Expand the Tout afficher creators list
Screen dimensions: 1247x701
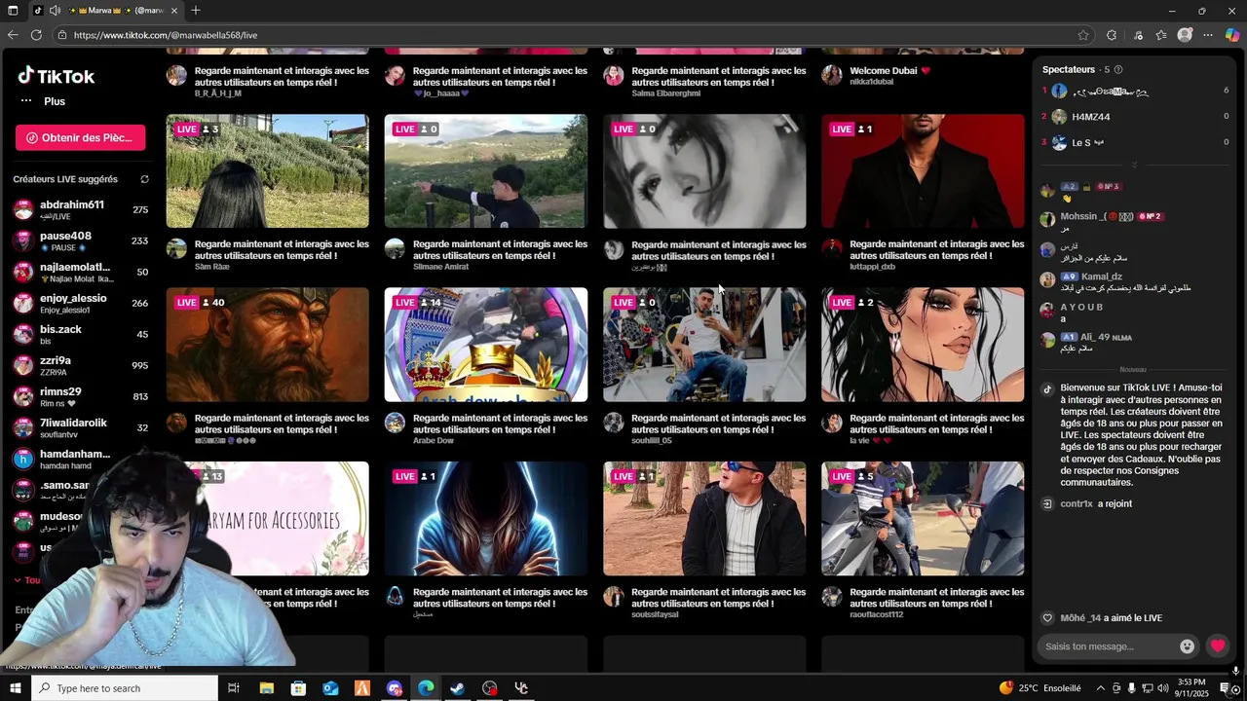(x=26, y=580)
